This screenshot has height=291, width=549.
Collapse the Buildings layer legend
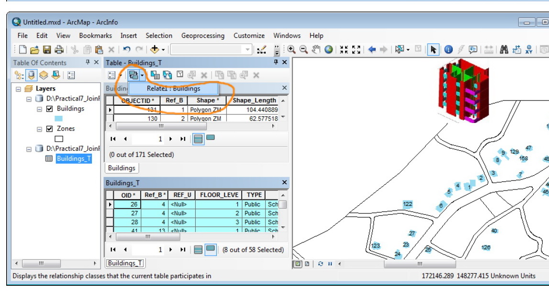pos(39,109)
